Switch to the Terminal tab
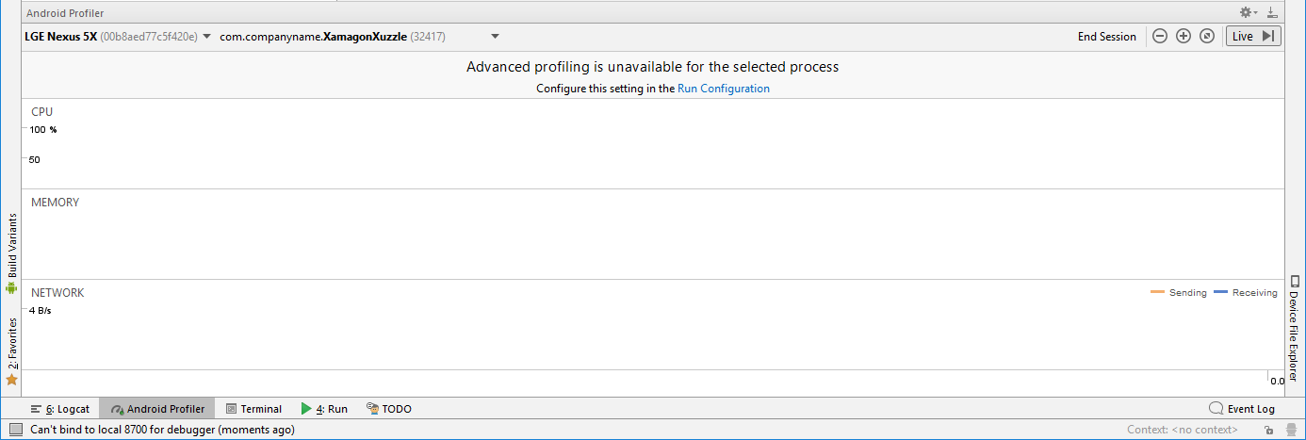This screenshot has width=1306, height=440. [x=253, y=409]
